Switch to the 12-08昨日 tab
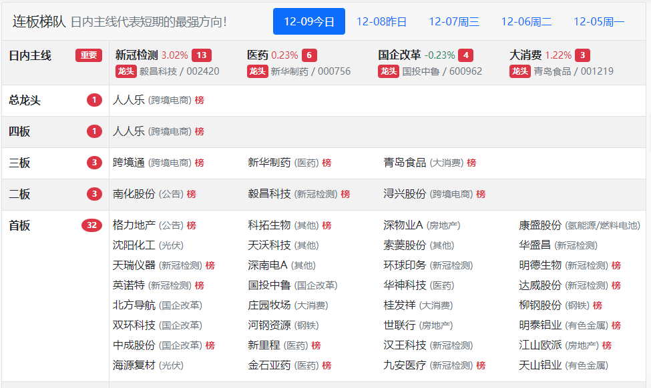Viewport: 651px width, 388px height. (381, 21)
